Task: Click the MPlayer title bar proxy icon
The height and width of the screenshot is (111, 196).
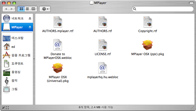Action: pos(91,3)
